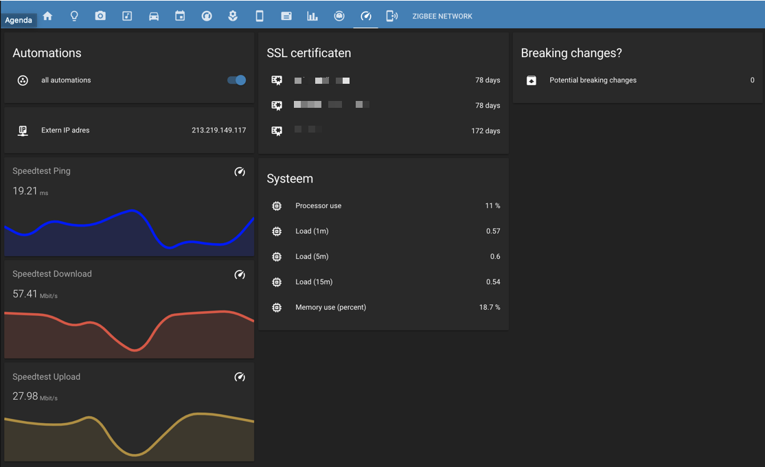This screenshot has width=765, height=467.
Task: Toggle the all automations switch off
Action: coord(236,80)
